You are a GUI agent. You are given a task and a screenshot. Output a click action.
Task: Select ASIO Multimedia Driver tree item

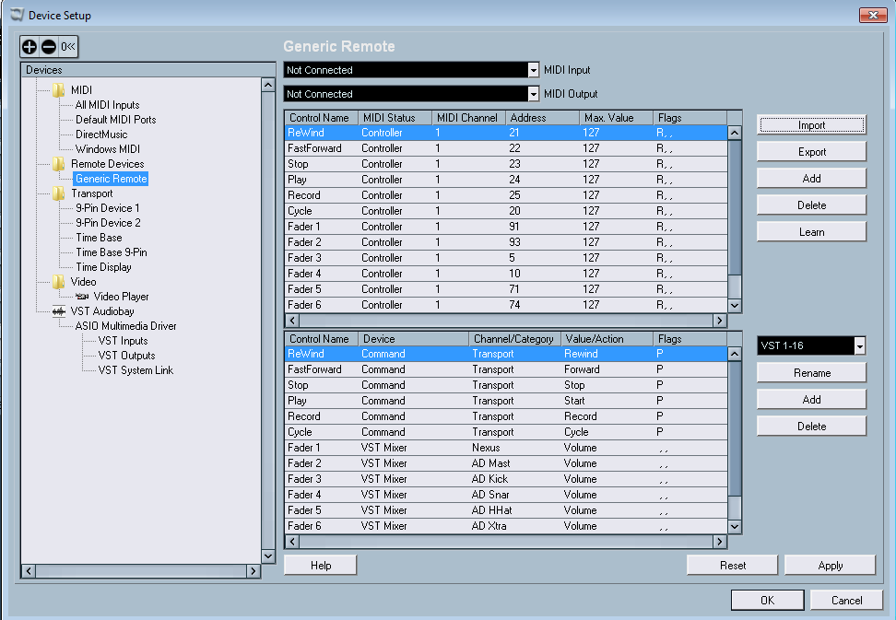(x=125, y=326)
